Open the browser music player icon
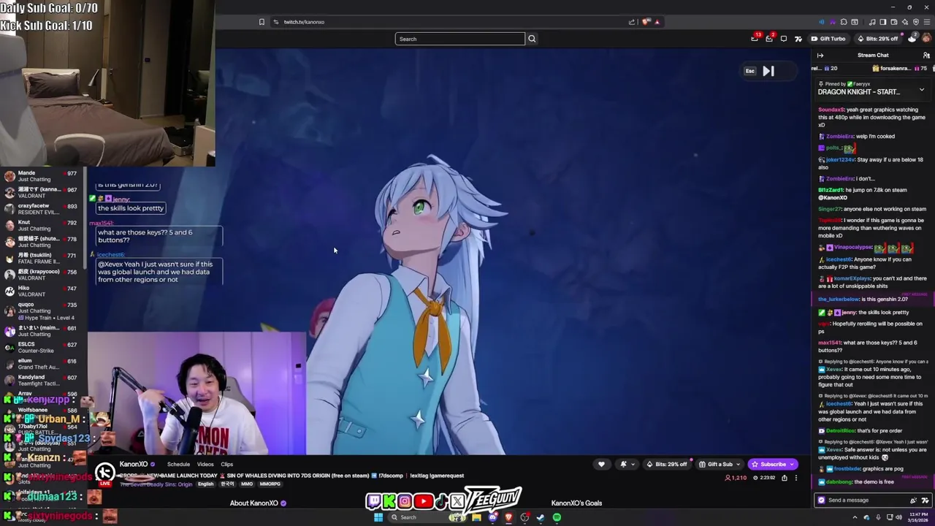The height and width of the screenshot is (526, 935). click(871, 22)
